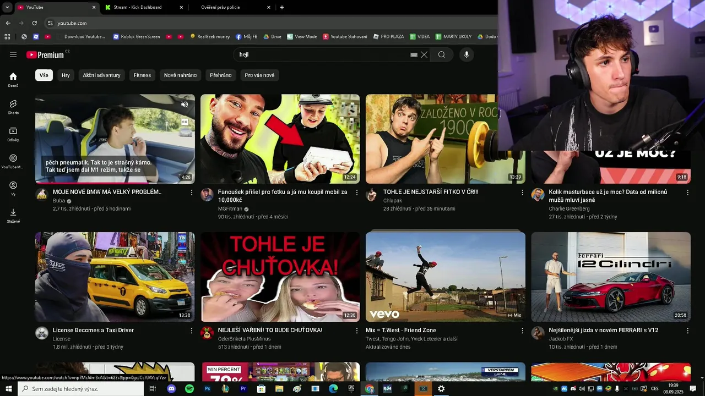The height and width of the screenshot is (396, 705).
Task: Go to Domů in the sidebar
Action: tap(13, 80)
